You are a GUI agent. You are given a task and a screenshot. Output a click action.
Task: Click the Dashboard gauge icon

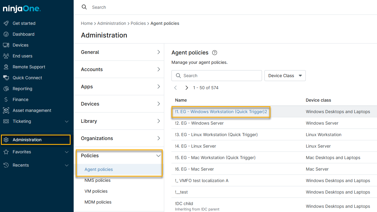pyautogui.click(x=6, y=34)
